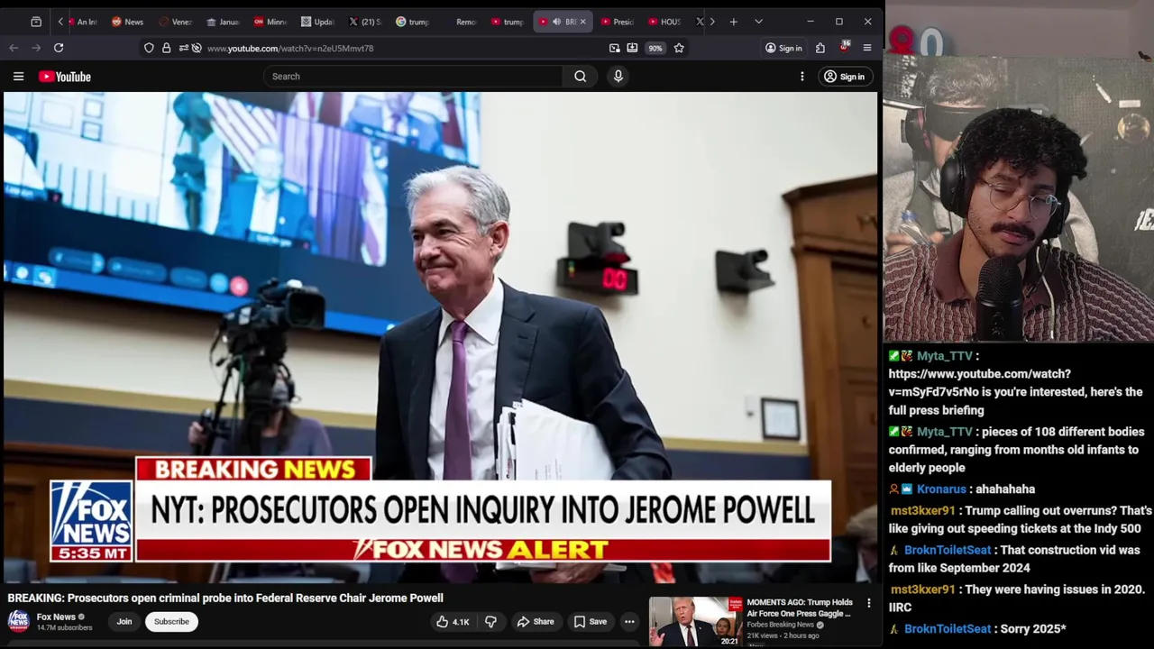Join the Fox News channel membership
The image size is (1154, 649).
point(124,622)
